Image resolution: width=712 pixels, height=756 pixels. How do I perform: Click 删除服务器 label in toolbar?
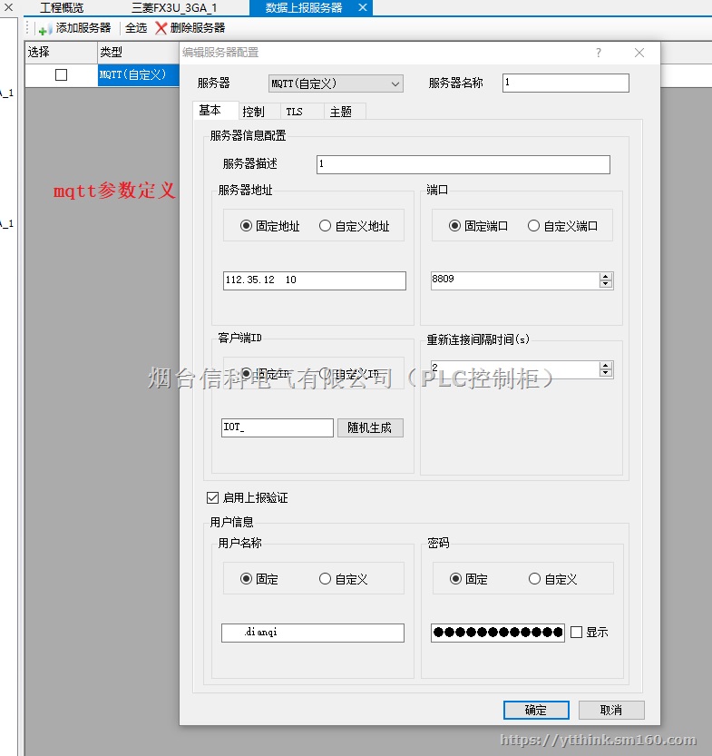coord(198,28)
